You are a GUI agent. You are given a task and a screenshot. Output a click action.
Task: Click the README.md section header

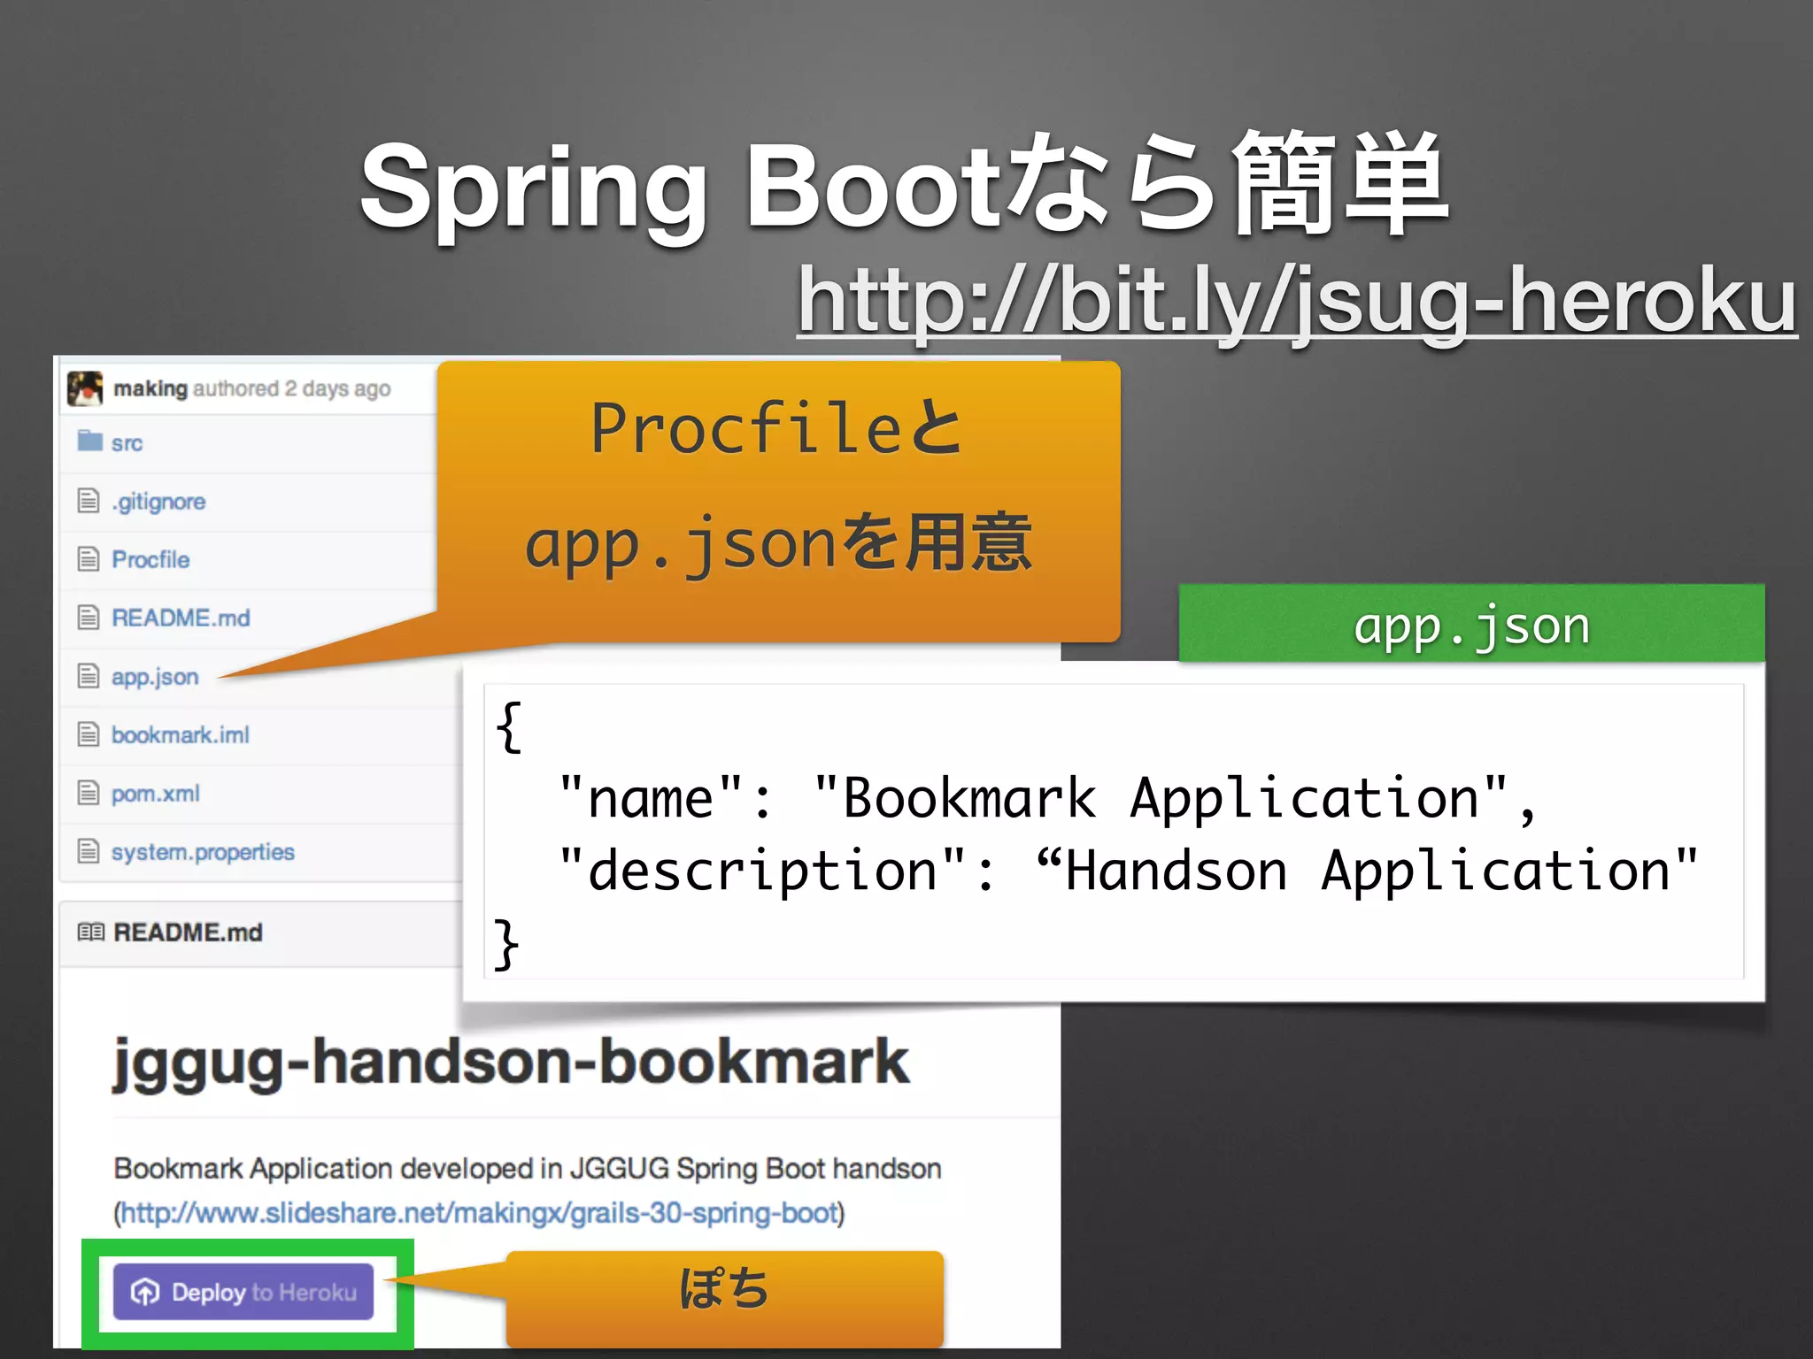tap(188, 933)
